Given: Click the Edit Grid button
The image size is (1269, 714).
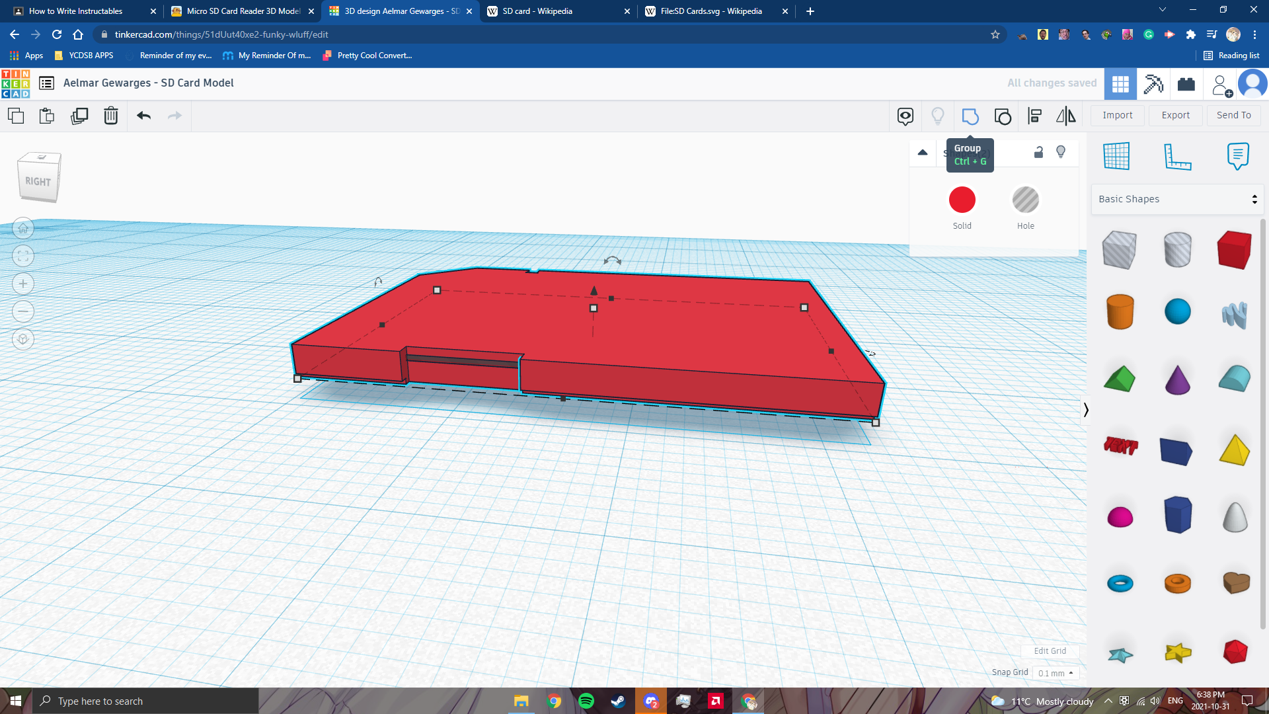Looking at the screenshot, I should [1050, 651].
